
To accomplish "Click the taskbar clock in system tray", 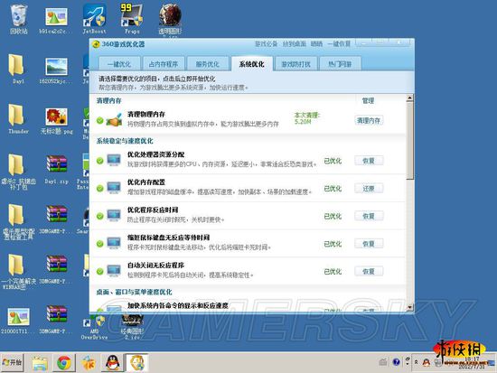I will [x=472, y=363].
